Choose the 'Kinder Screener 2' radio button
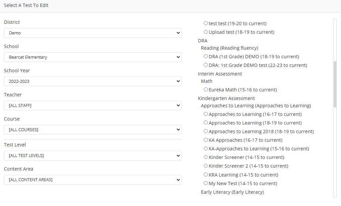 206,166
